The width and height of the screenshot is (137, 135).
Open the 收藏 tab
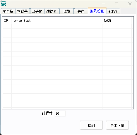(66, 11)
